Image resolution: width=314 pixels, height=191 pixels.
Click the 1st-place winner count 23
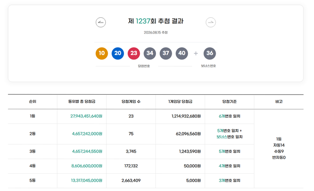click(131, 116)
